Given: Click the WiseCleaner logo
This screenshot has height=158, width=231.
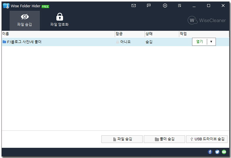Looking at the screenshot, I should coord(207,20).
